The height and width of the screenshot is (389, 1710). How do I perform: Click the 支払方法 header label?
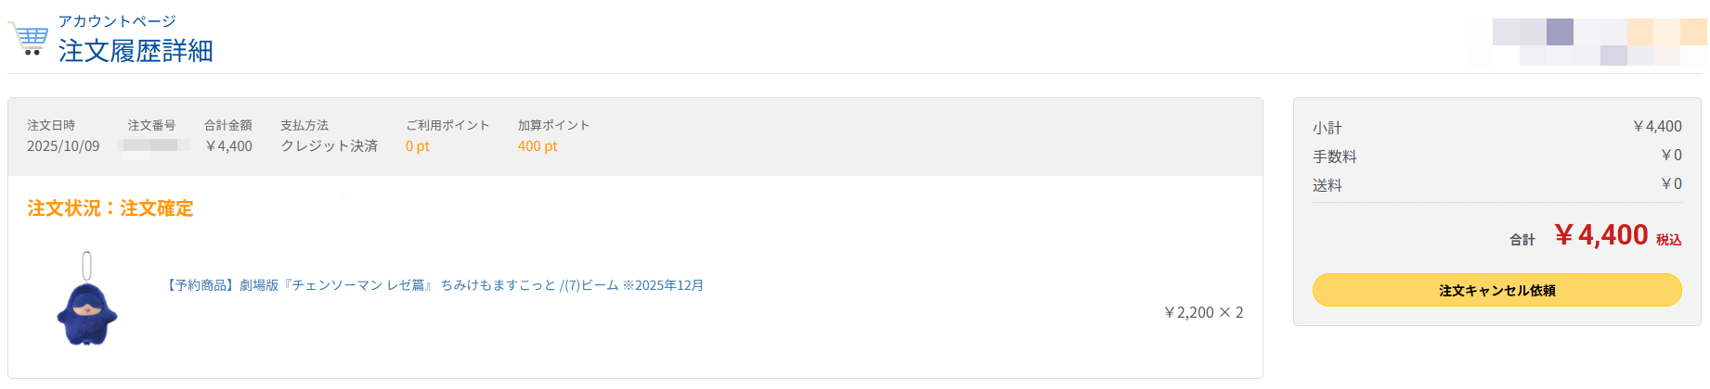click(x=304, y=125)
